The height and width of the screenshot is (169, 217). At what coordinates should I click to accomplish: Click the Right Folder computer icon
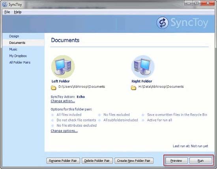coord(143,66)
